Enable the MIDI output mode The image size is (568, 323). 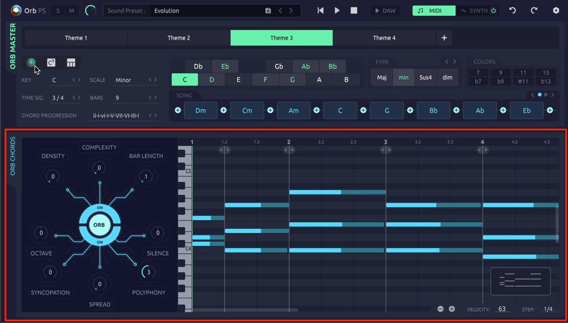point(434,11)
